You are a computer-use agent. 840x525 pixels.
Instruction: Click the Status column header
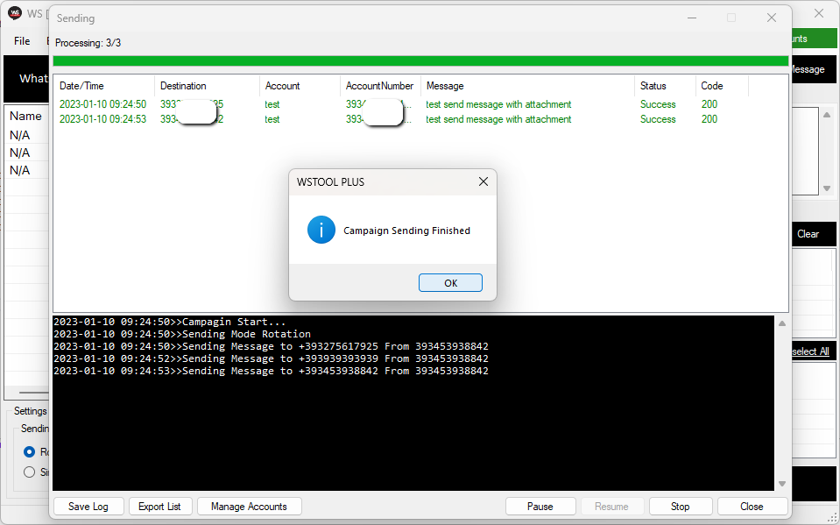664,86
